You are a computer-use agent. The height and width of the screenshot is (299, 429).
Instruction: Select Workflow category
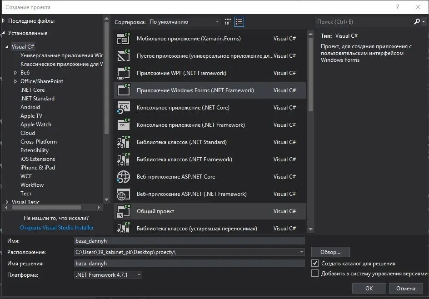pos(32,185)
